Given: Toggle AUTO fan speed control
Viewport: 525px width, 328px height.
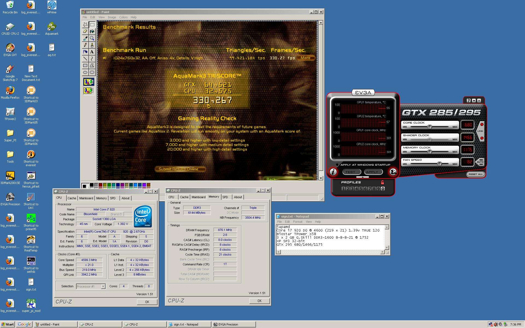Looking at the screenshot, I should [x=480, y=162].
